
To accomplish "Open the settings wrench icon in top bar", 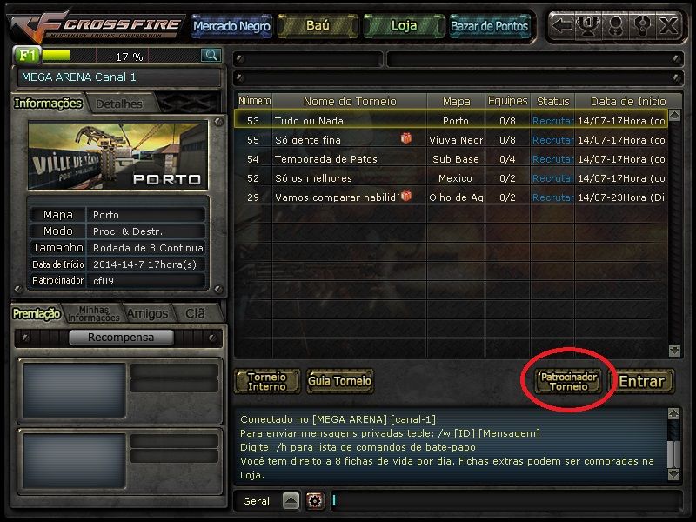I will click(x=642, y=25).
